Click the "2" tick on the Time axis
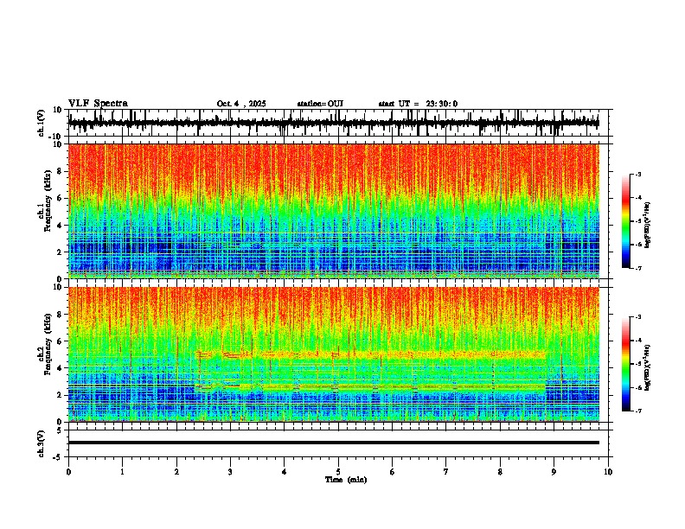This screenshot has height=529, width=685. click(176, 472)
